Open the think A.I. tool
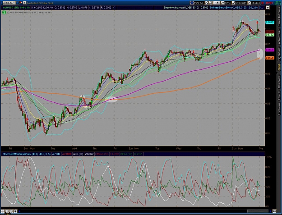The width and height of the screenshot is (282, 215). 197,3
